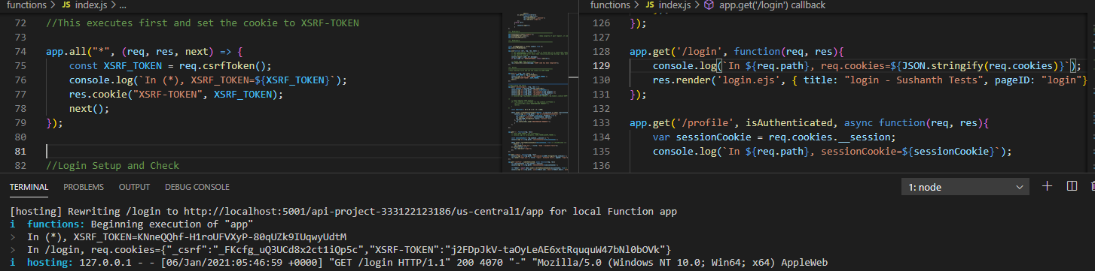Click line number 74 in left editor

20,52
